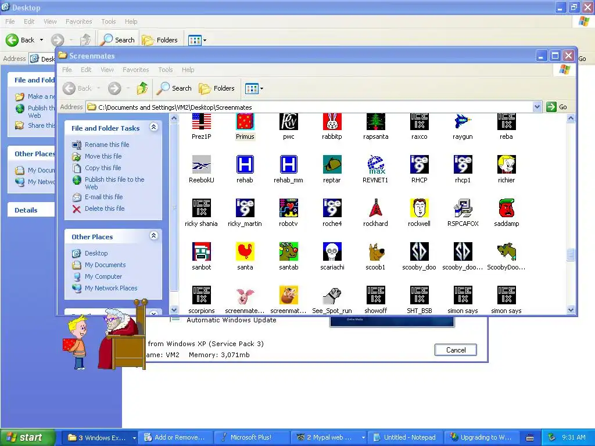This screenshot has width=595, height=446.
Task: Expand the Mypal web taskbar group
Action: tap(363, 438)
